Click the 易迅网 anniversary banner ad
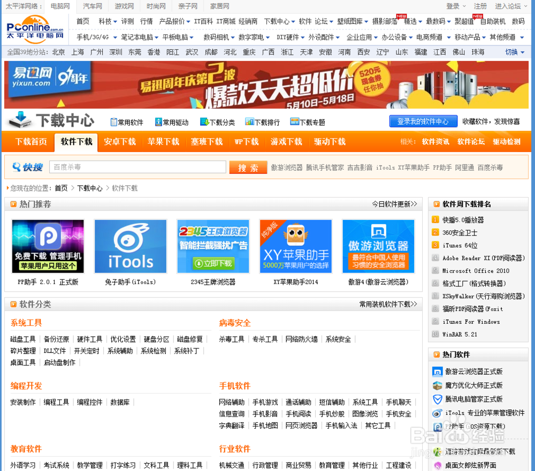This screenshot has width=535, height=471. coord(266,85)
